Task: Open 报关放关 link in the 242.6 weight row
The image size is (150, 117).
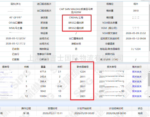Action: (137, 77)
